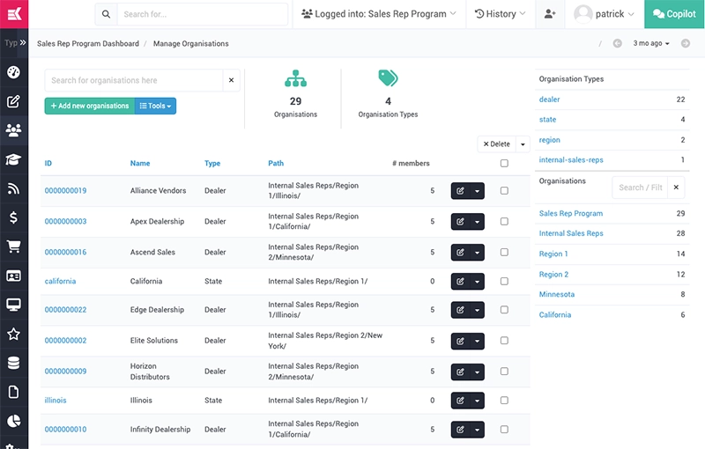Open the shopping cart icon in sidebar

pyautogui.click(x=13, y=247)
